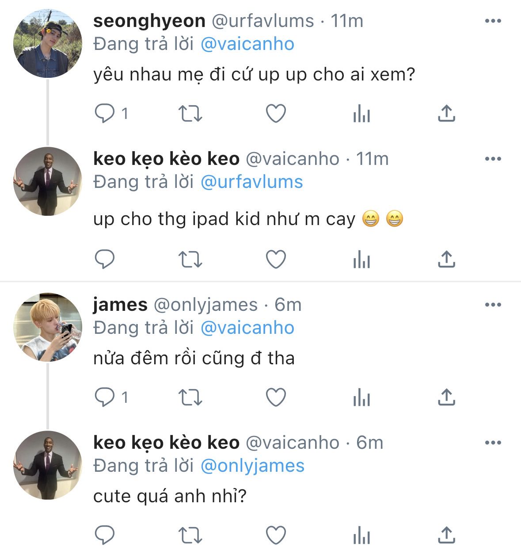Like james's 'nửa đêm rồi' tweet

(x=276, y=397)
